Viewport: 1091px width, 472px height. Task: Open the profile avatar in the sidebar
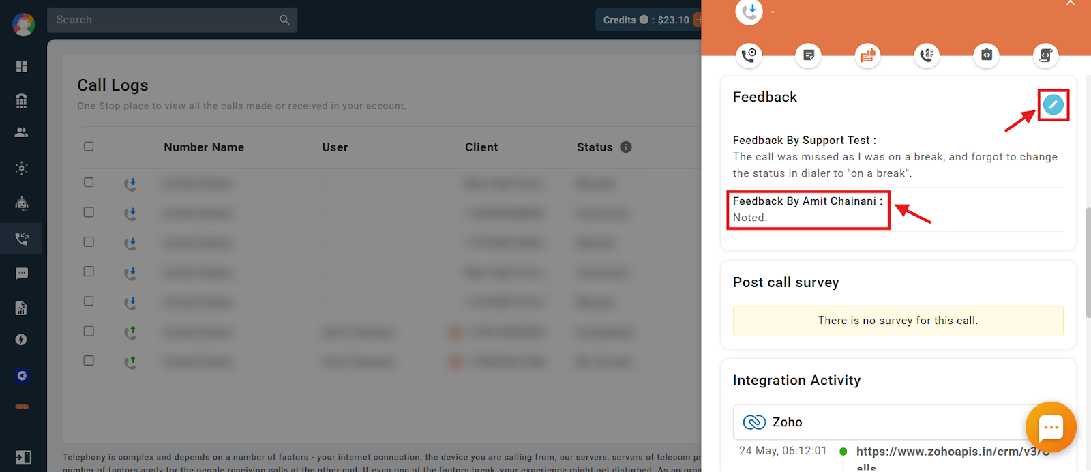coord(23,24)
